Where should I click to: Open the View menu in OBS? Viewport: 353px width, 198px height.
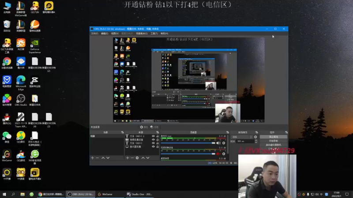115,33
